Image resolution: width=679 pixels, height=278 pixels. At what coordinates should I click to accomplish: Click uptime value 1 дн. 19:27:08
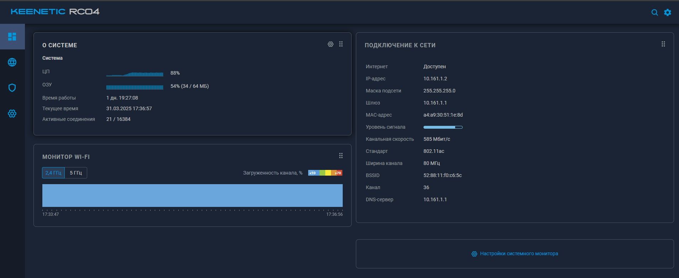coord(122,98)
